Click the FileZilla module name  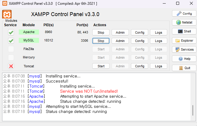tap(29, 49)
